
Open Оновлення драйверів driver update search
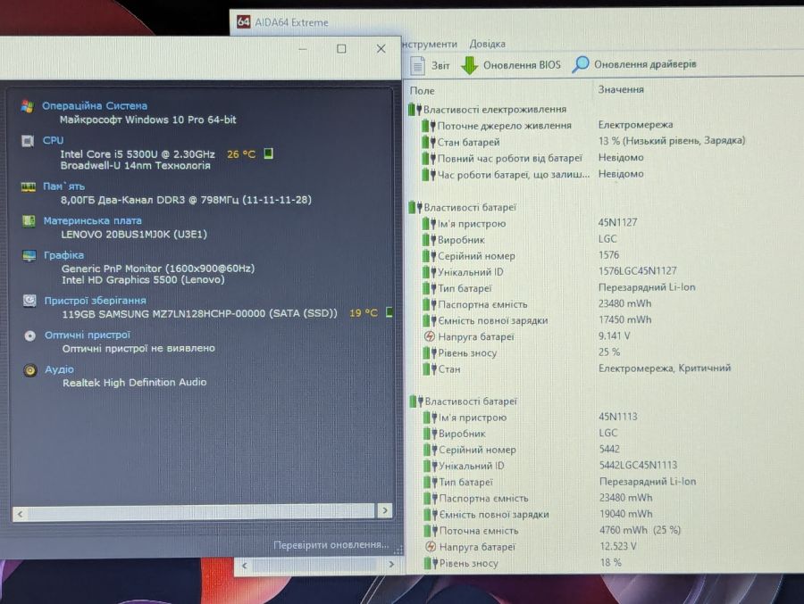pos(633,64)
